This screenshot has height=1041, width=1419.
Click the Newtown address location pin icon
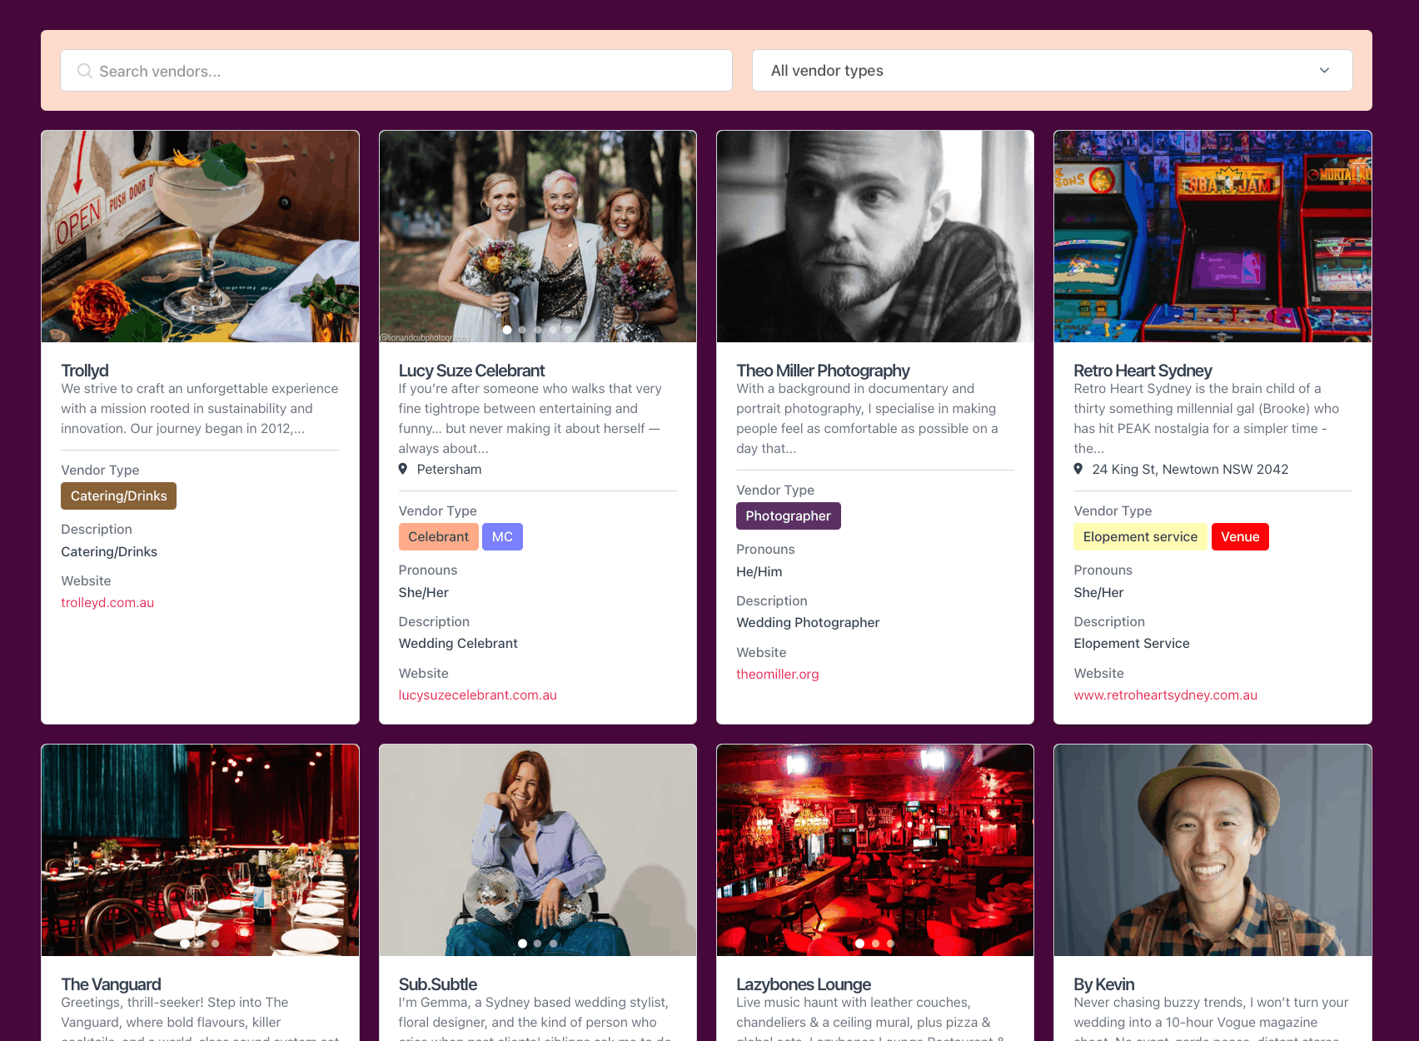[x=1078, y=469]
